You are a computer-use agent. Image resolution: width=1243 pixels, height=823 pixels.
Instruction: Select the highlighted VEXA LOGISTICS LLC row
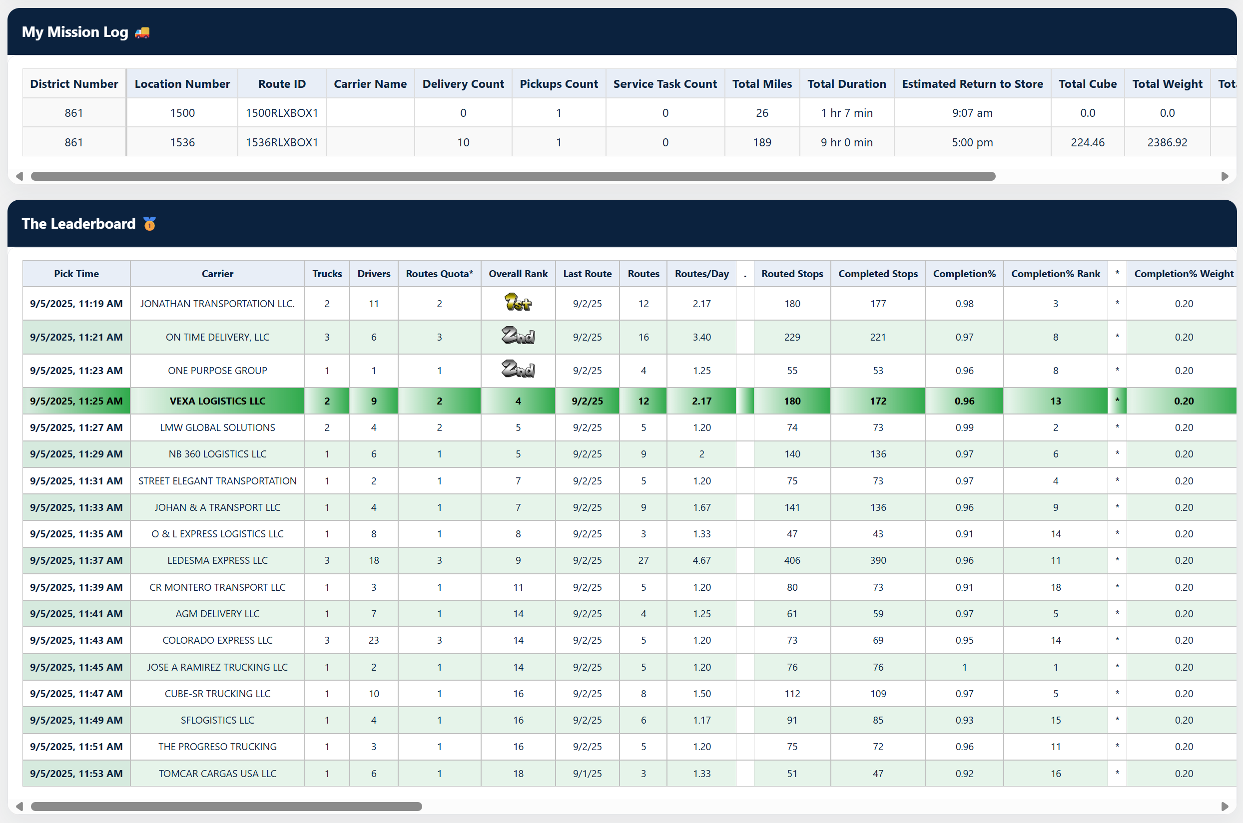(x=217, y=401)
